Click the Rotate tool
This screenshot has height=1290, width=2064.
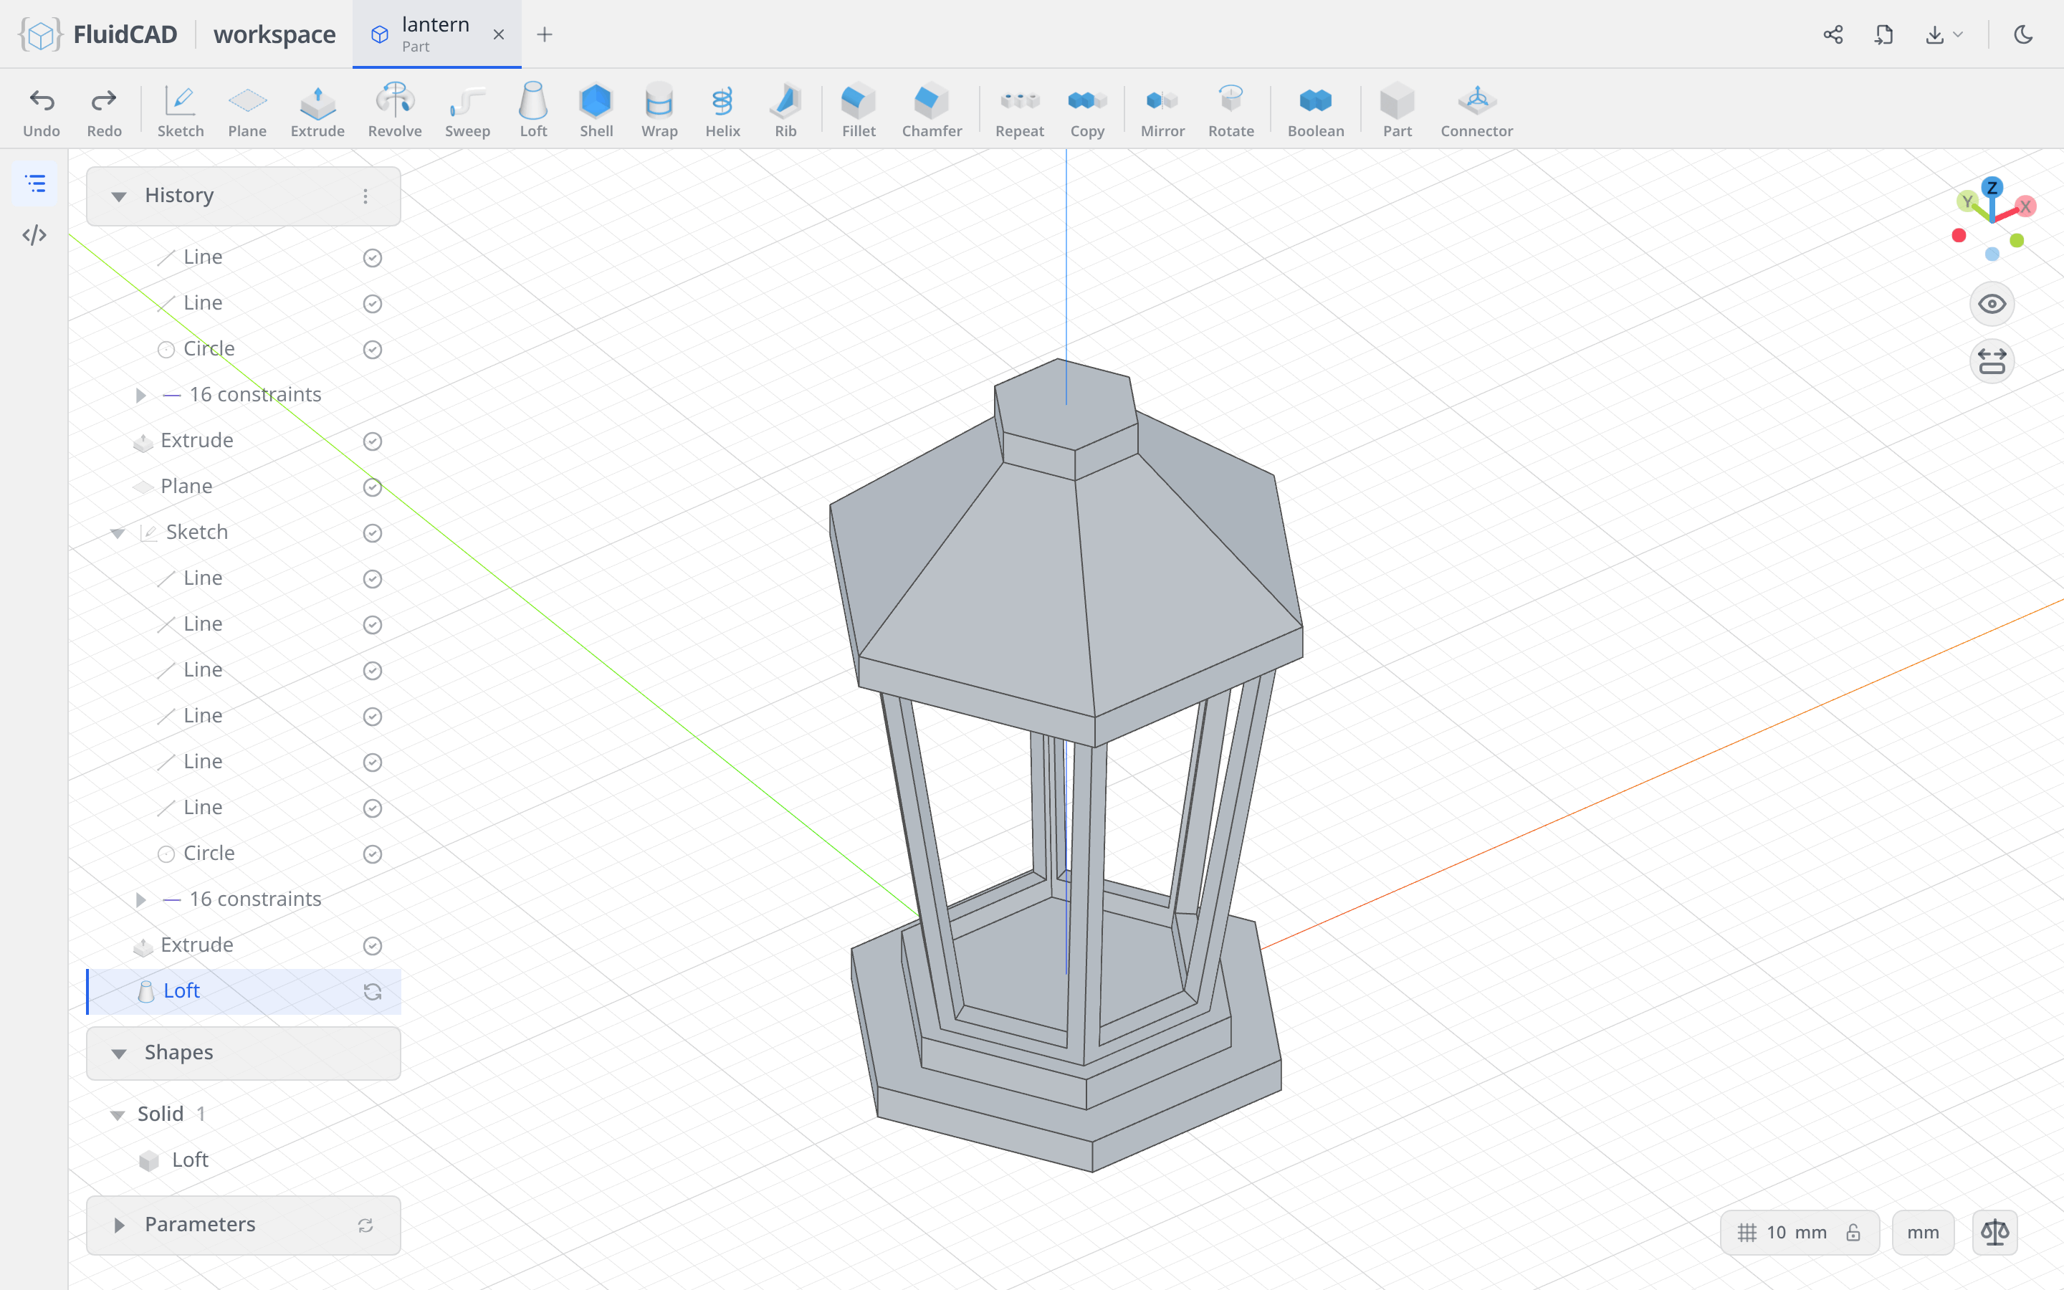coord(1231,111)
